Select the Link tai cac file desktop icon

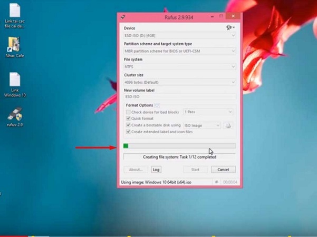[x=15, y=16]
